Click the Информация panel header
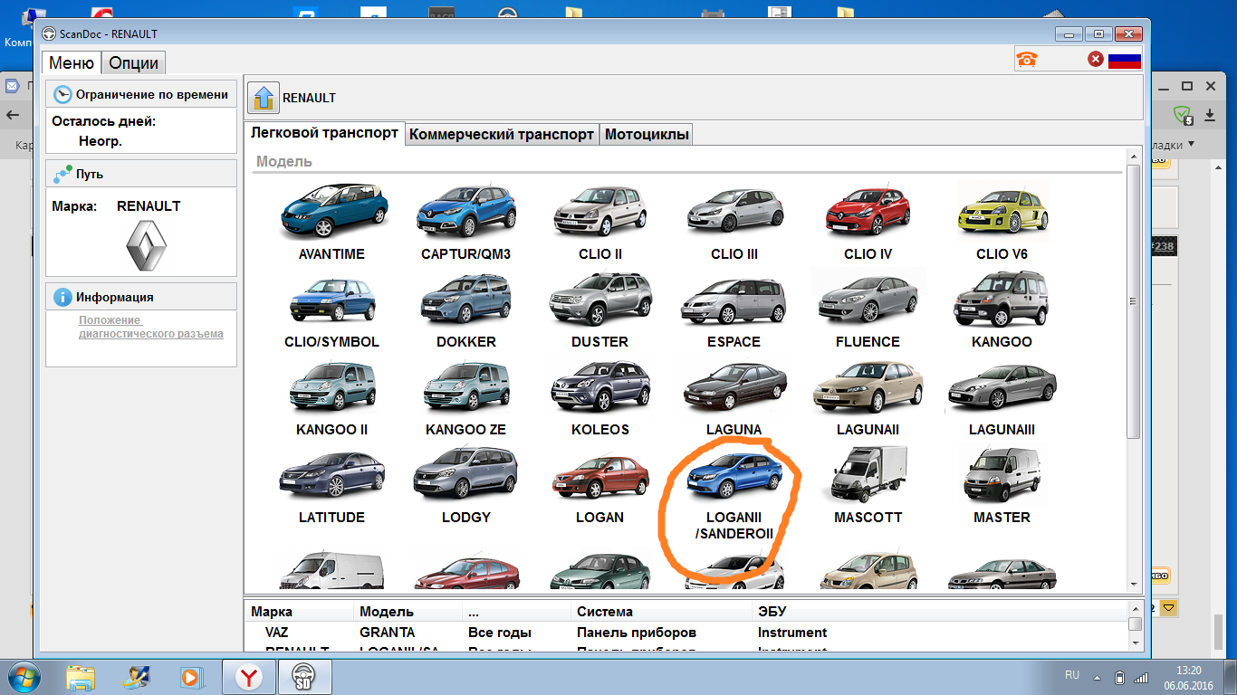Image resolution: width=1237 pixels, height=695 pixels. tap(141, 297)
